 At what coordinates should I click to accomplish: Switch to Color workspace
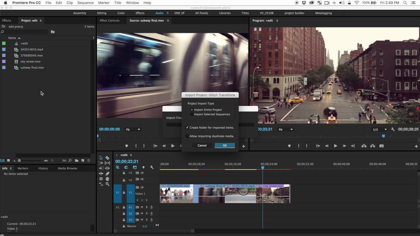coord(121,13)
